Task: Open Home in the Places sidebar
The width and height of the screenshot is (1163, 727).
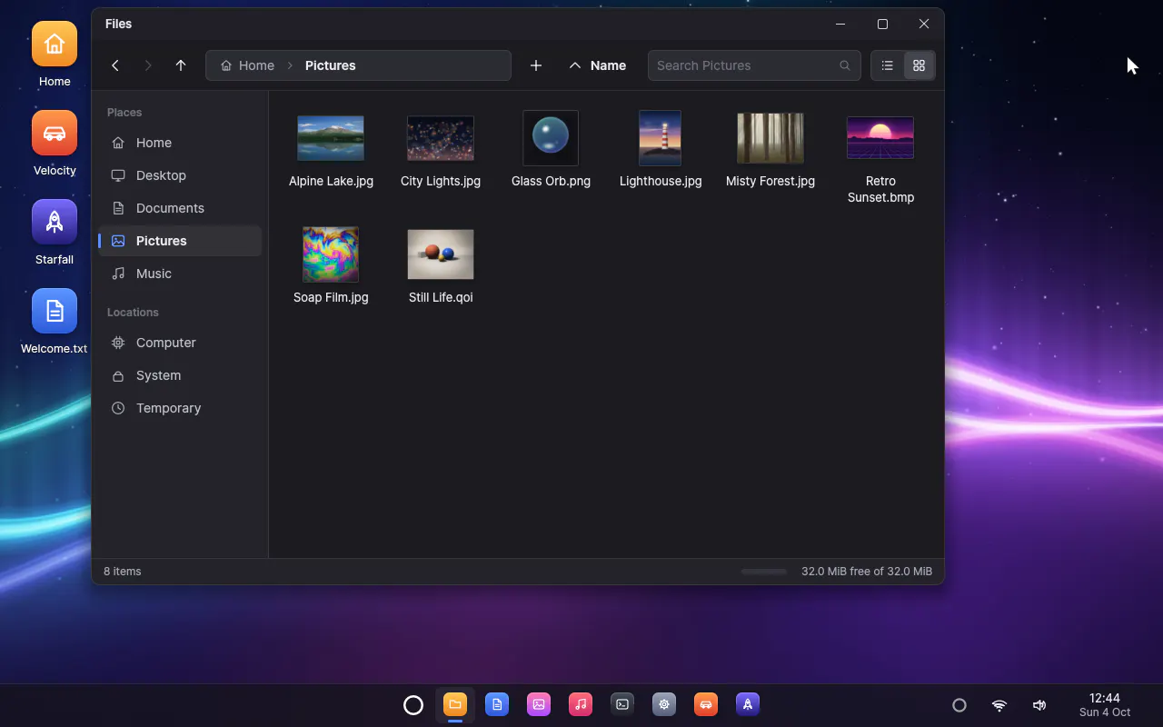Action: [x=180, y=143]
